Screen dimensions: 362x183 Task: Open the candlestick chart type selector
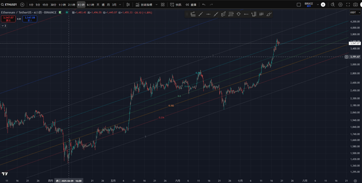[x=128, y=4]
